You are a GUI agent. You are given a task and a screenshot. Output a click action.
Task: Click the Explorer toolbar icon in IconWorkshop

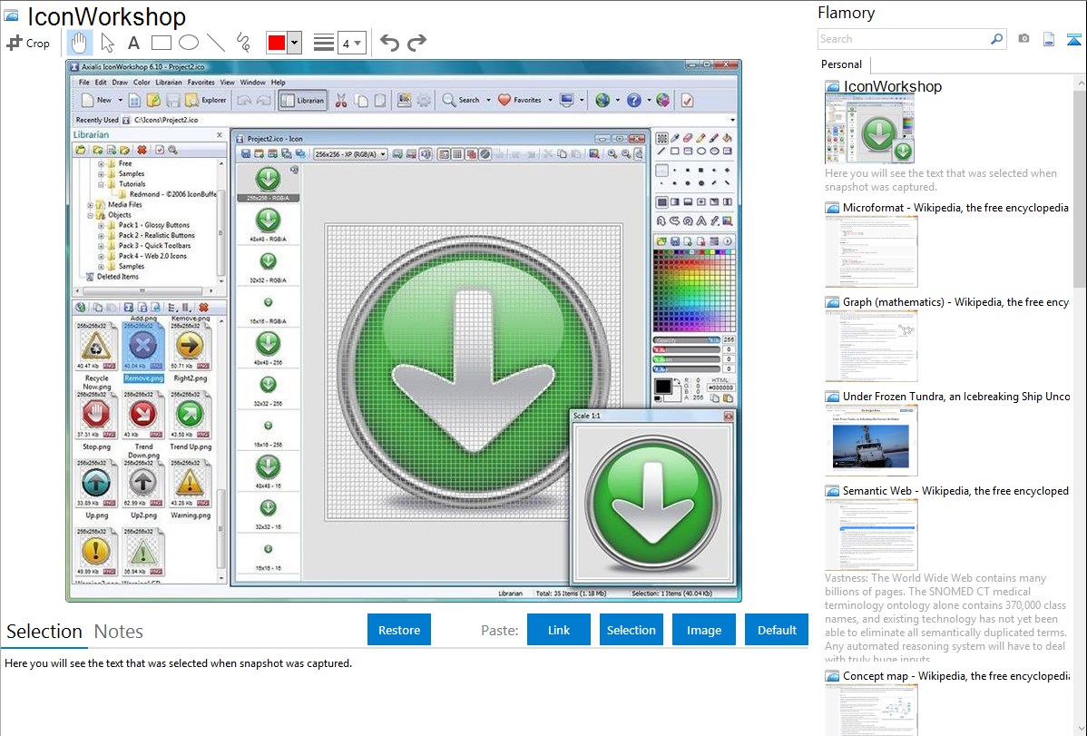point(206,101)
